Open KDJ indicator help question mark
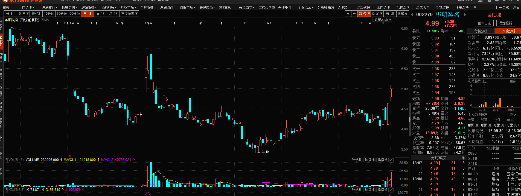Image resolution: width=521 pixels, height=196 pixels. tap(6, 190)
